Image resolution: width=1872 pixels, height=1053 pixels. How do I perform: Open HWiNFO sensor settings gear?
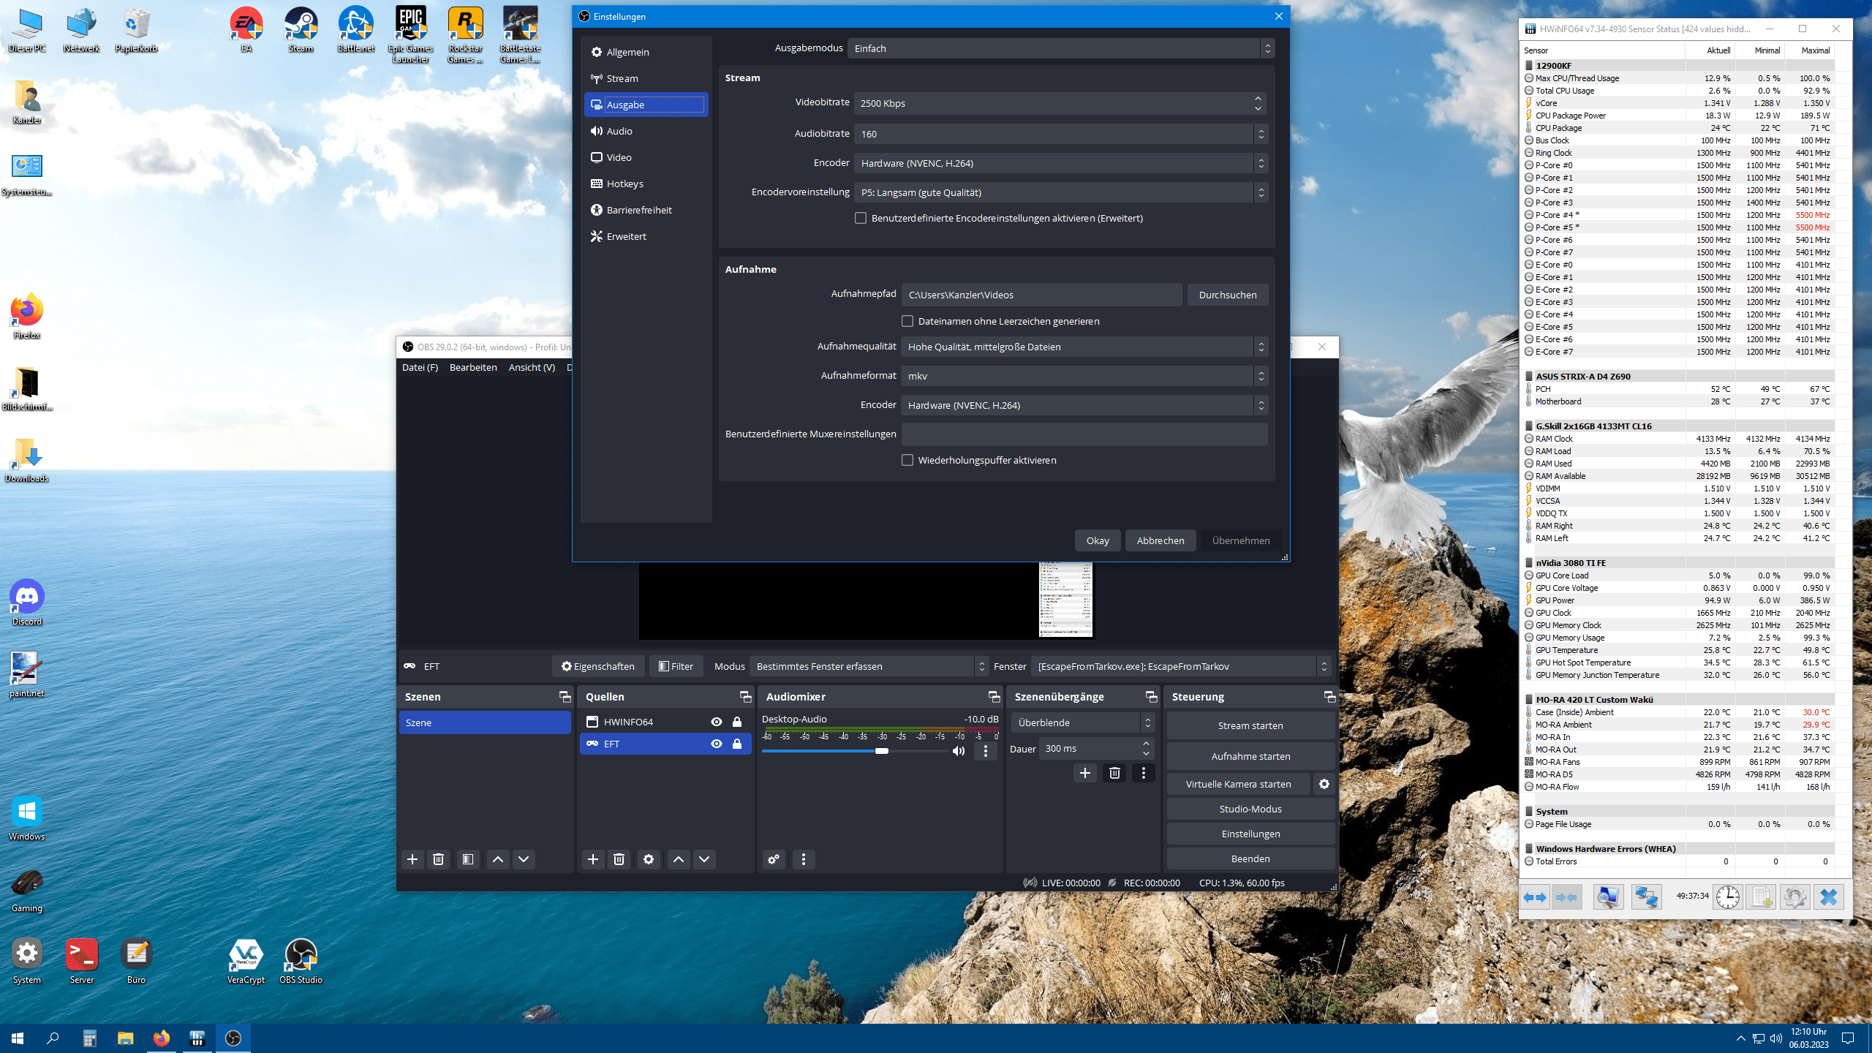[1794, 897]
